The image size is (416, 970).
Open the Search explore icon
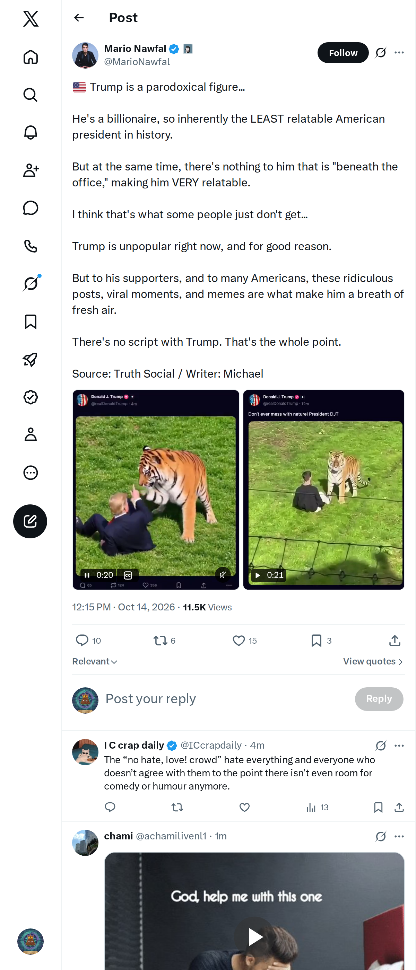pos(31,95)
